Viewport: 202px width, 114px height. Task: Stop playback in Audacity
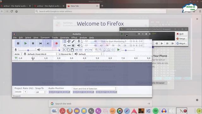pos(33,43)
